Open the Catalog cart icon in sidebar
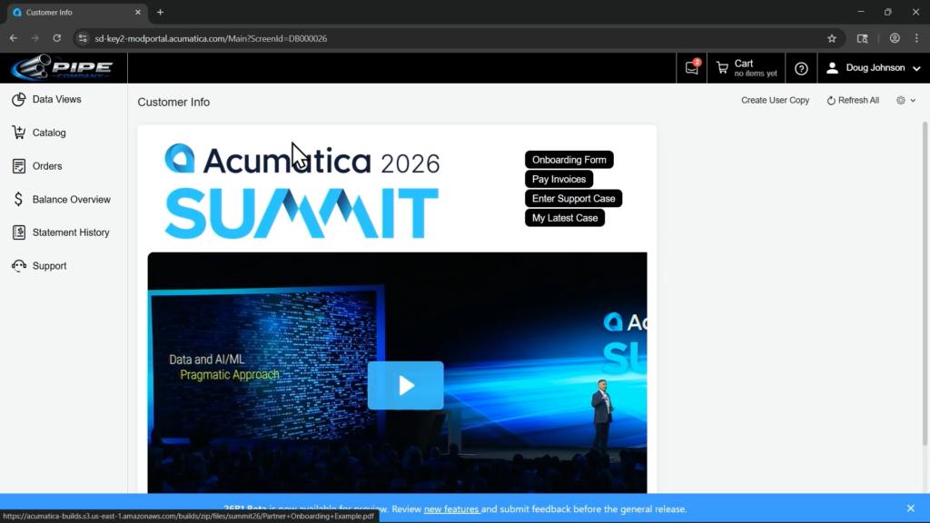This screenshot has height=523, width=930. tap(18, 133)
